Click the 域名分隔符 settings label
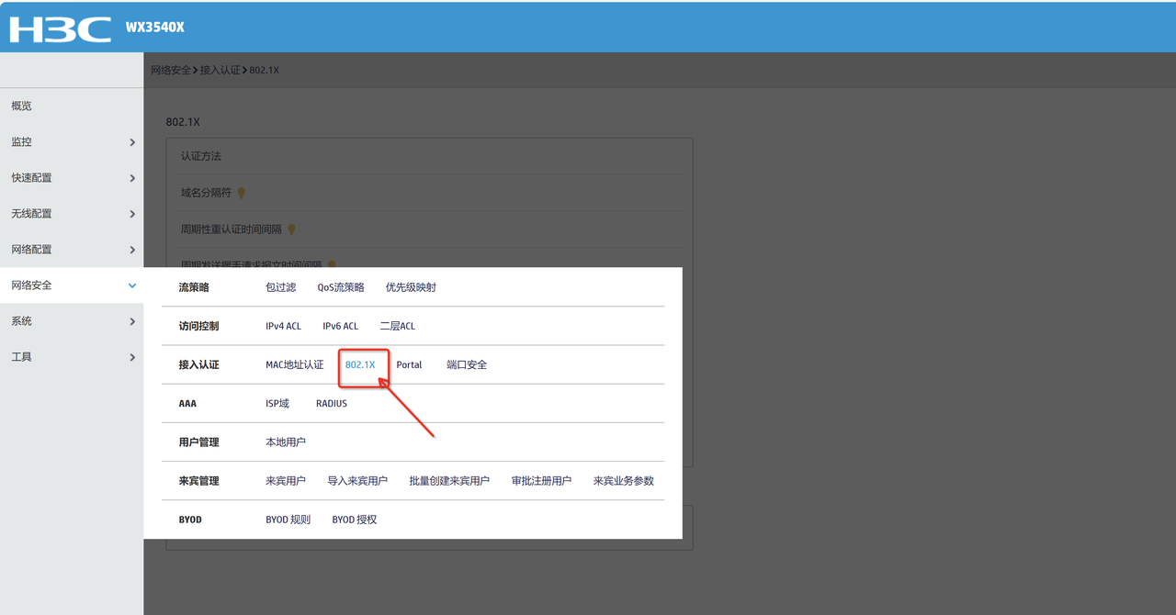The image size is (1176, 615). pyautogui.click(x=207, y=193)
